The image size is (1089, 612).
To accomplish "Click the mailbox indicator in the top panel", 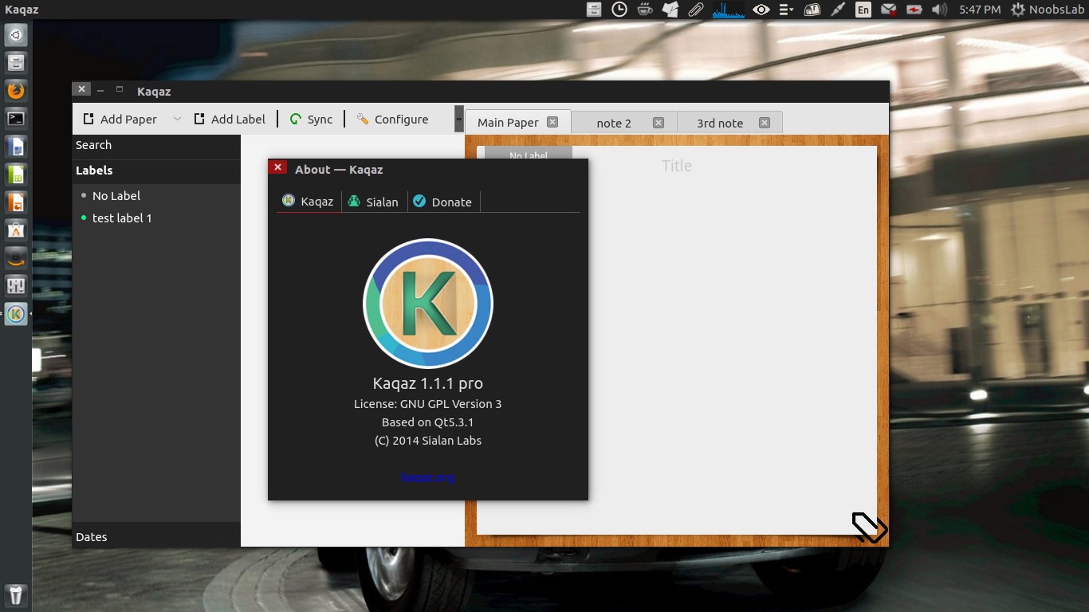I will click(812, 10).
